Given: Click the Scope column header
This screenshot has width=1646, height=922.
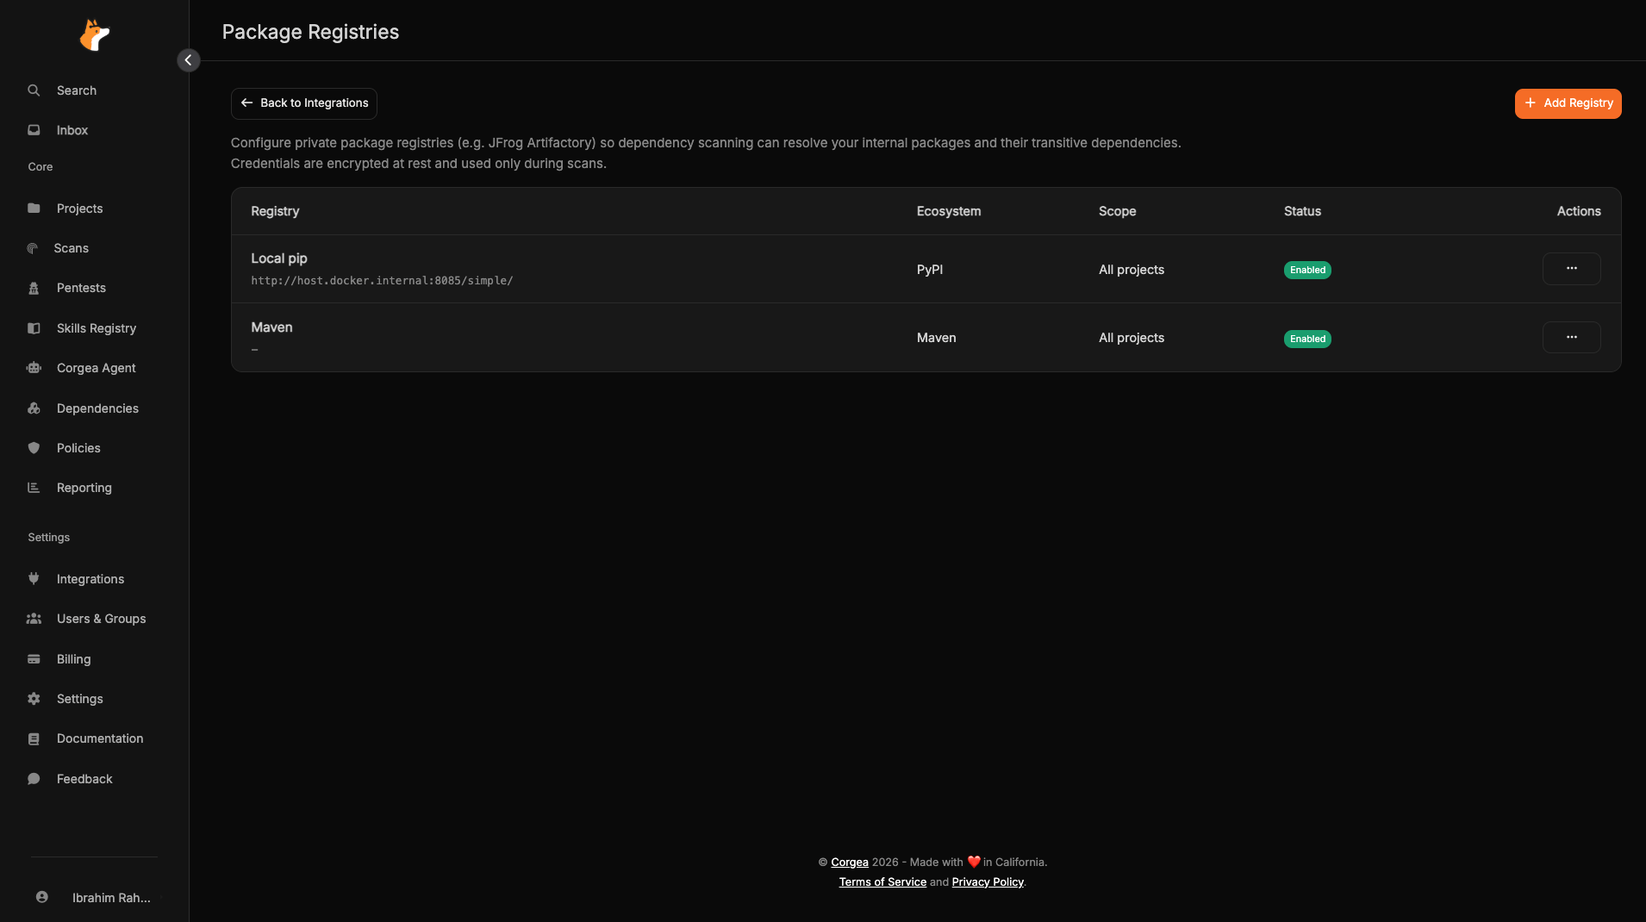Looking at the screenshot, I should coord(1117,211).
